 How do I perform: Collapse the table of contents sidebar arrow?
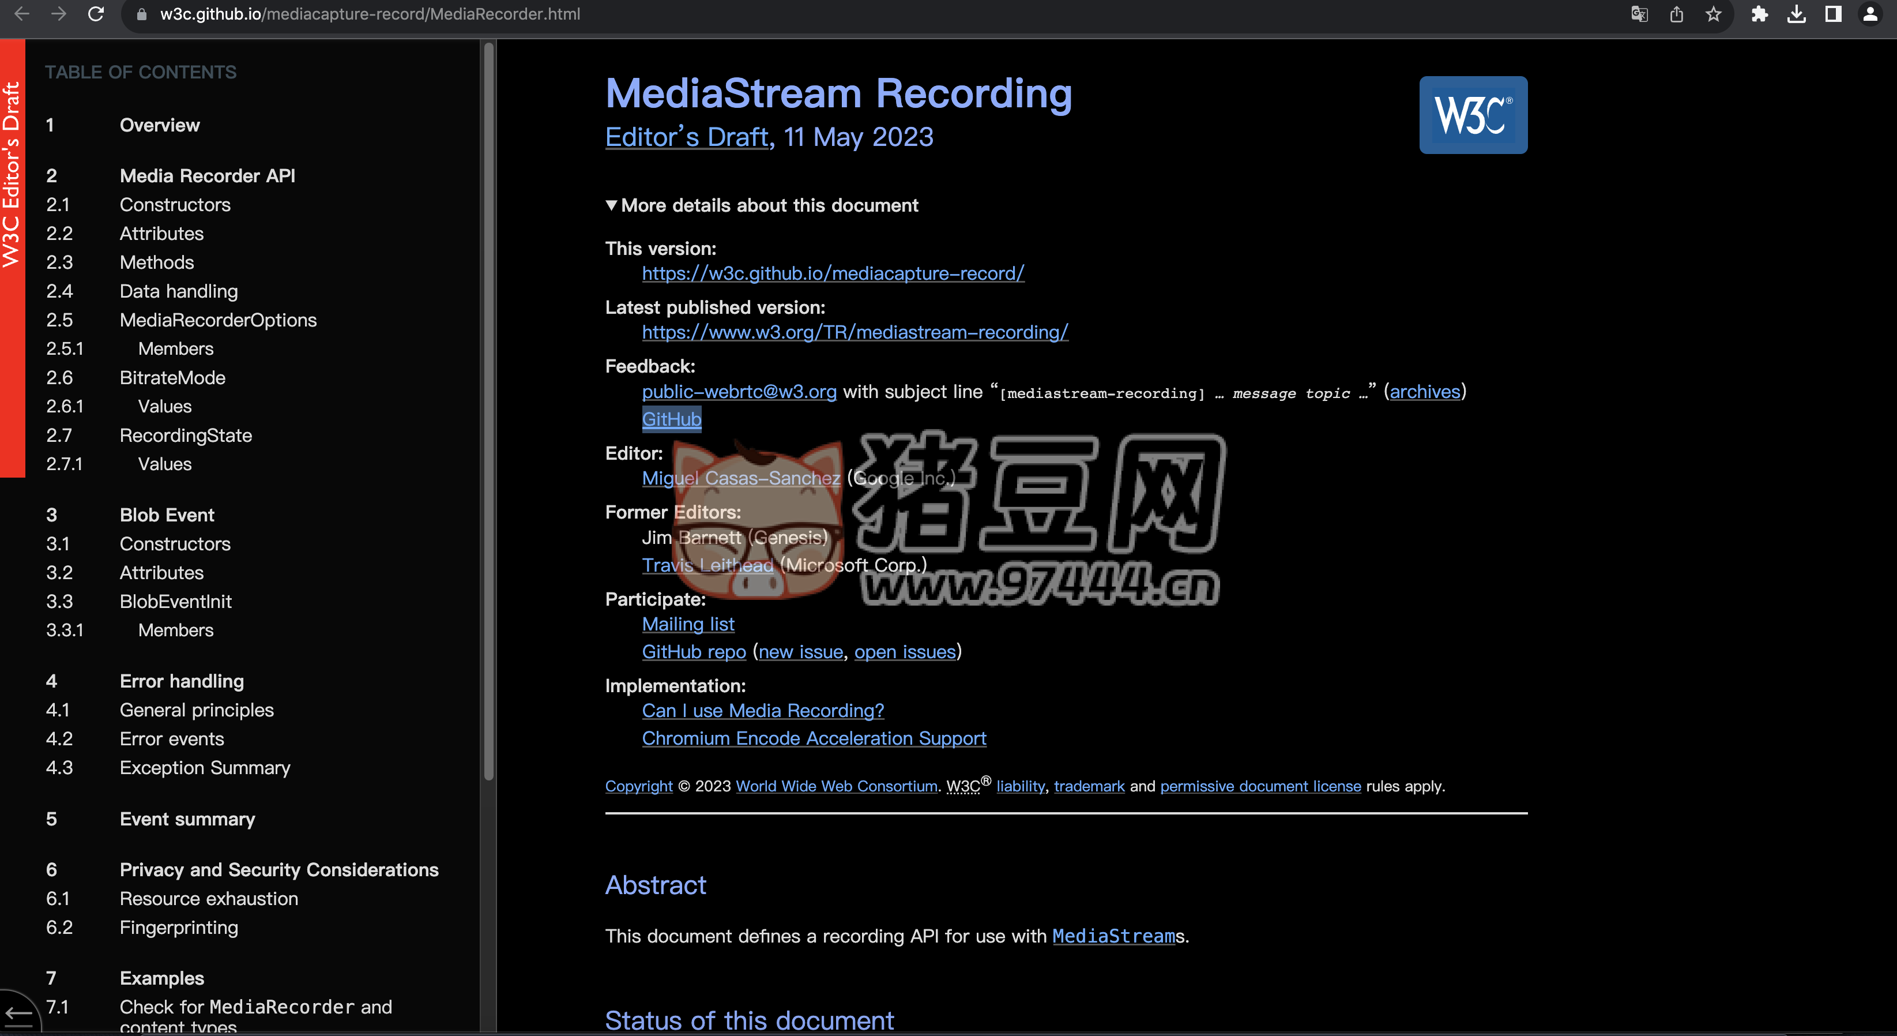tap(18, 1015)
